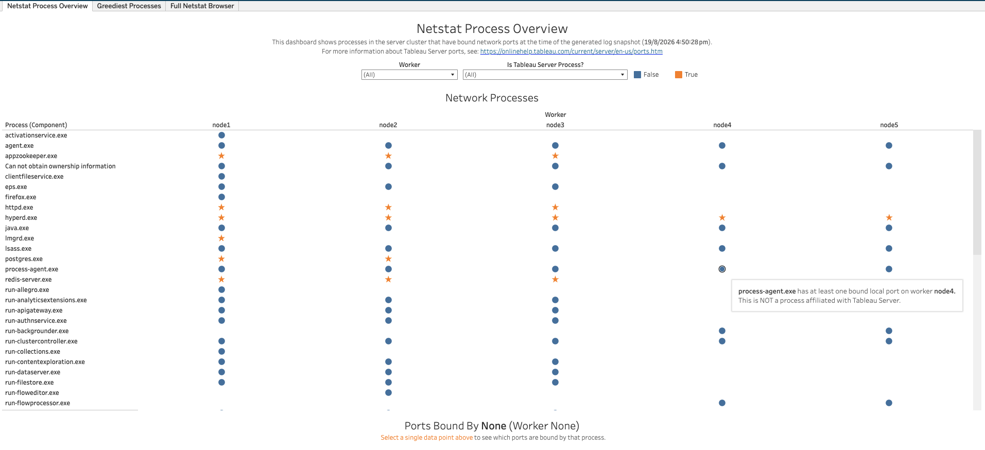The height and width of the screenshot is (450, 985).
Task: Select run-backgrounder.exe dot on node4
Action: 722,331
